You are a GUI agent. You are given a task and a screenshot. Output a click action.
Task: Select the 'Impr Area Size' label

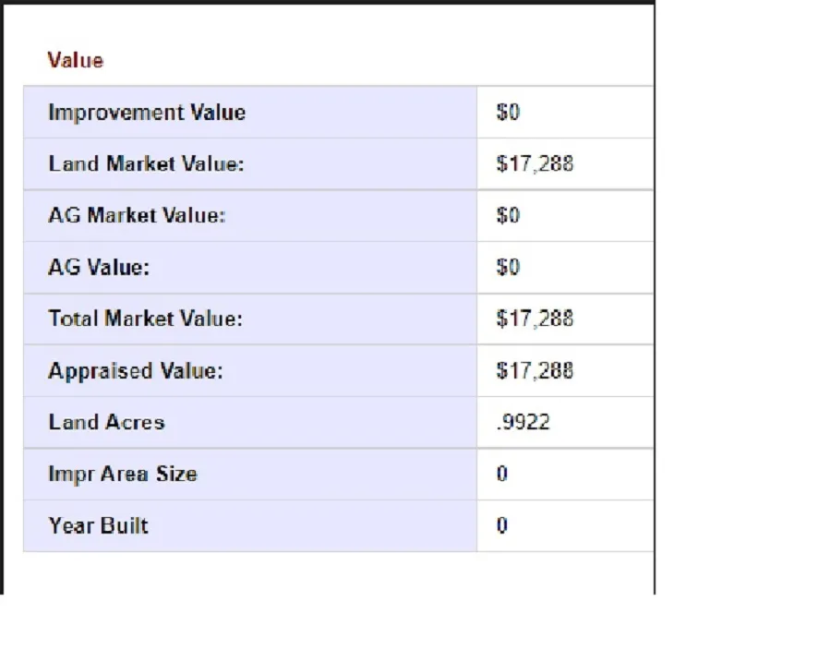pyautogui.click(x=123, y=475)
